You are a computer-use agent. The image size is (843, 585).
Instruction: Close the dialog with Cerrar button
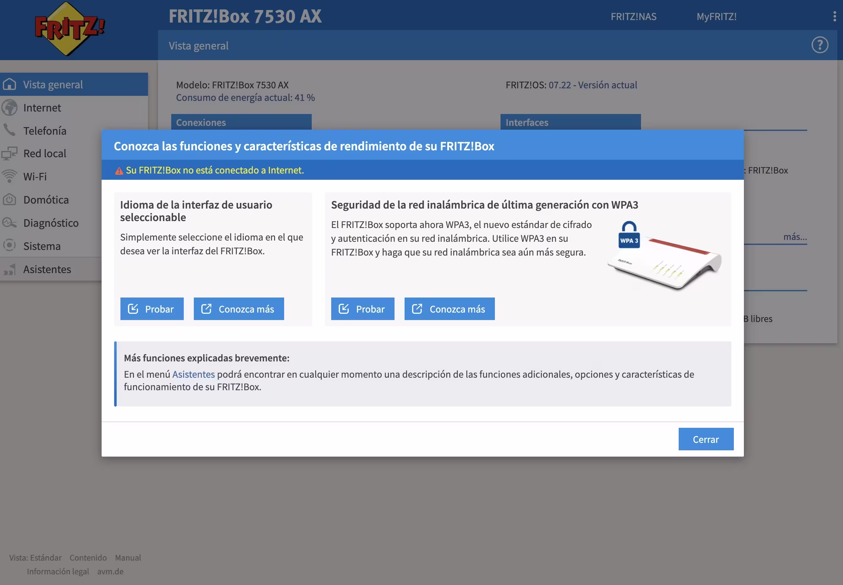point(705,439)
